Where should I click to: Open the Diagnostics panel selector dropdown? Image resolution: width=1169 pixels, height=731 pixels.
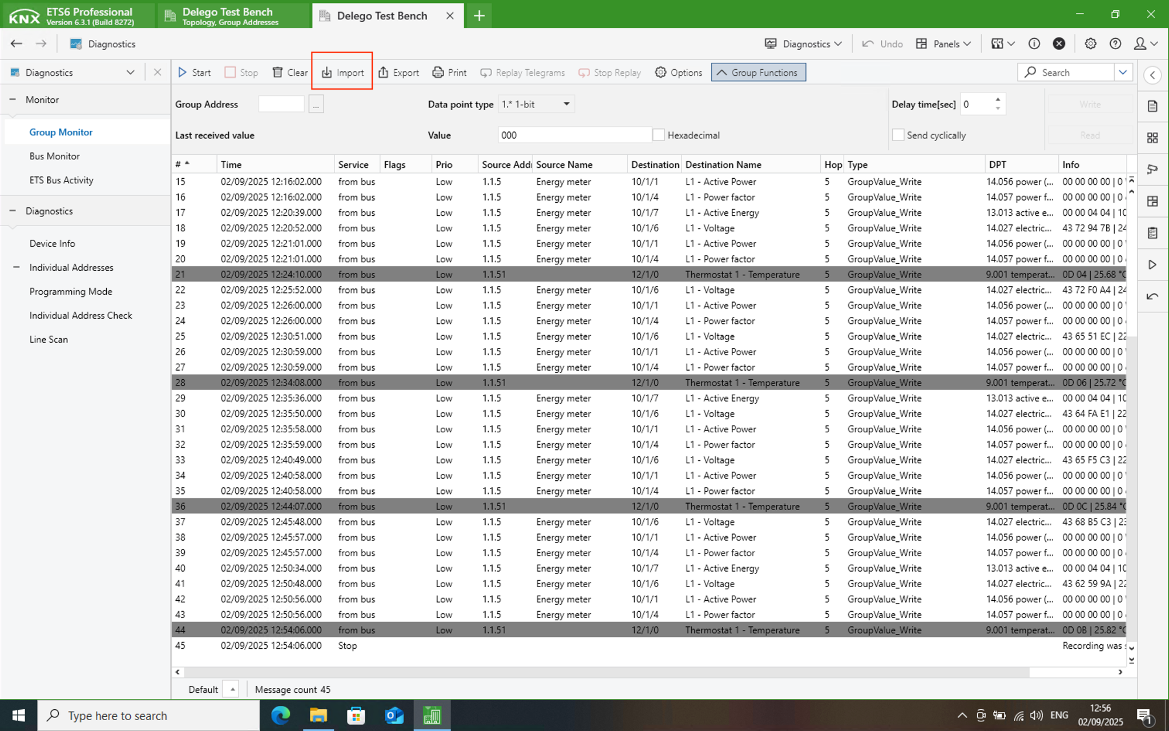tap(130, 73)
